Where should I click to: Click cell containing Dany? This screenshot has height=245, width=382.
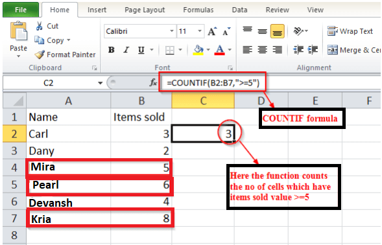[69, 151]
